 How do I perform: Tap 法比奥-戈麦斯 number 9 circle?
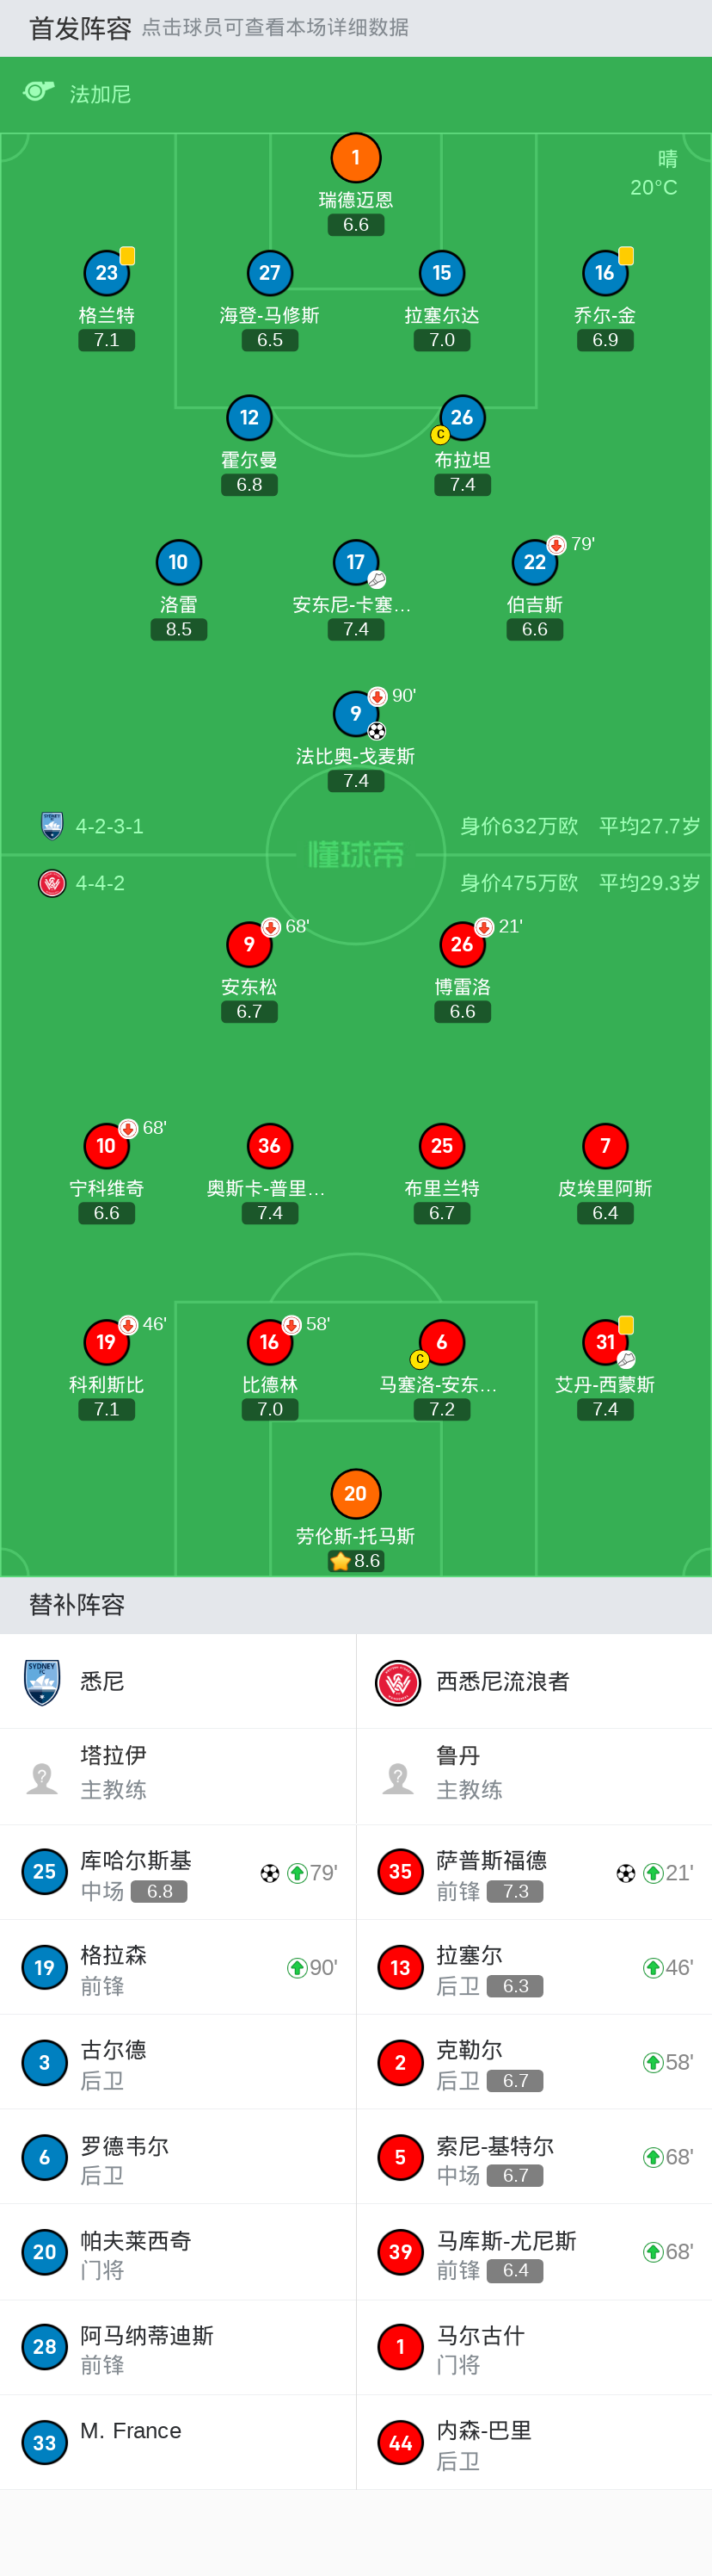pyautogui.click(x=355, y=714)
